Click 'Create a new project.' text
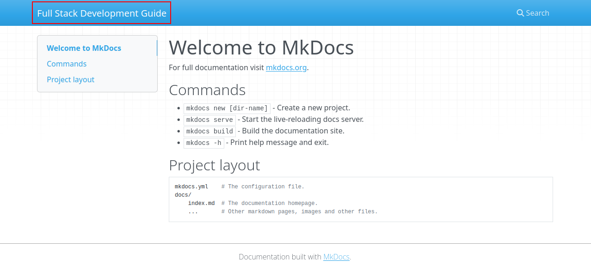 click(314, 108)
